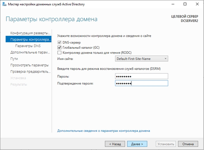
Task: Click the wizard icon in title bar
Action: 4,5
